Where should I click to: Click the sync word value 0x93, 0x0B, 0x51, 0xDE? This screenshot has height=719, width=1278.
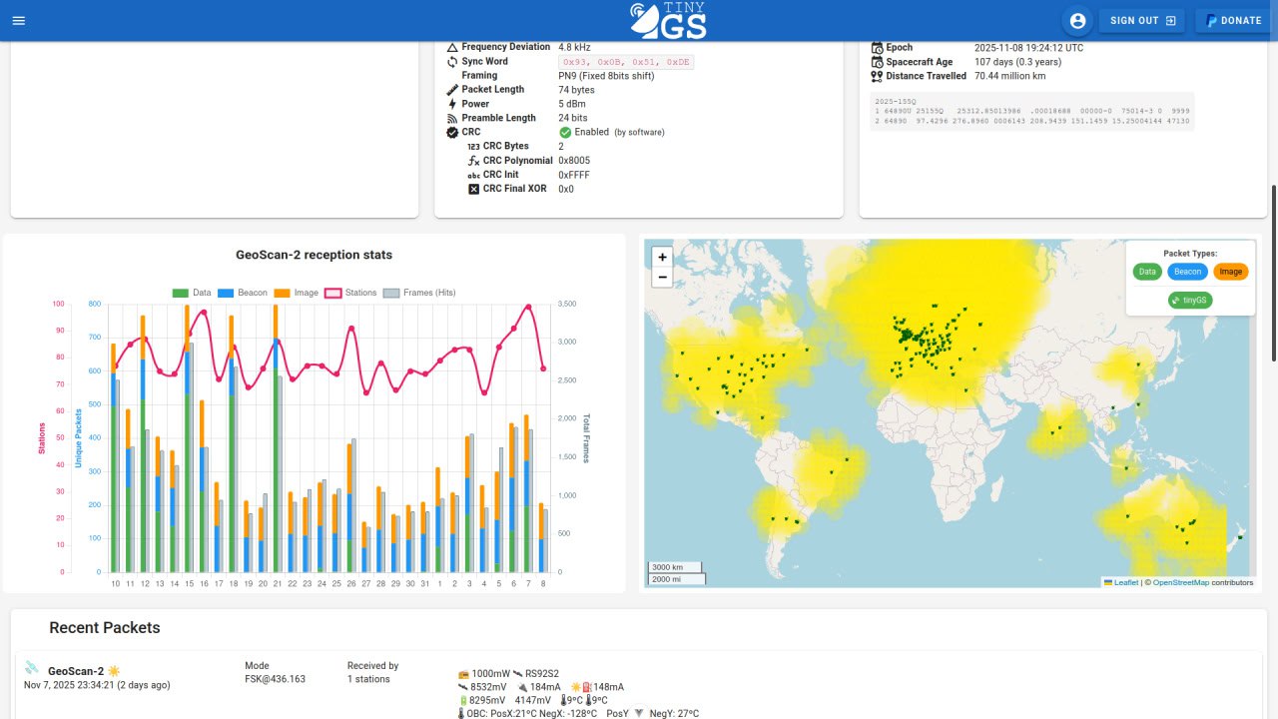point(626,62)
